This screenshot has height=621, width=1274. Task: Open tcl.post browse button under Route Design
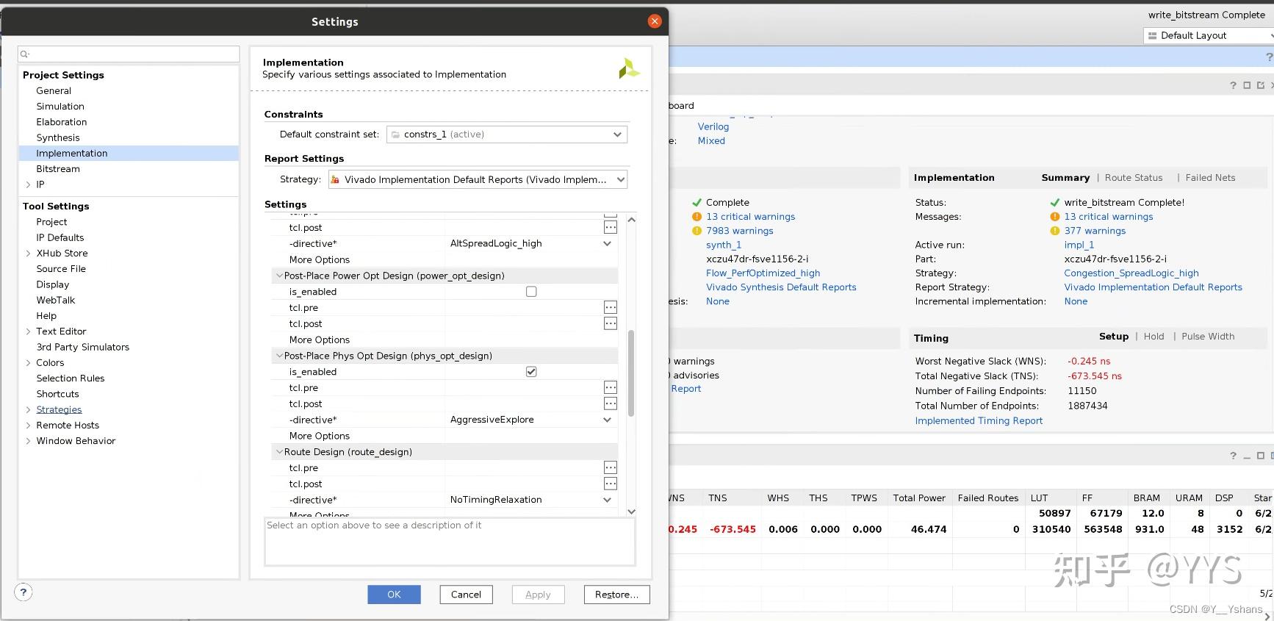(611, 484)
